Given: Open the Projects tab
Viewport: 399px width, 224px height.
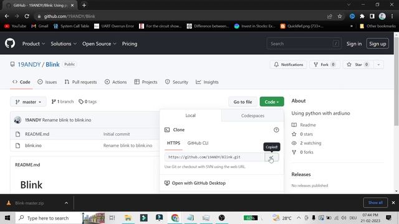Looking at the screenshot, I should click(x=146, y=82).
